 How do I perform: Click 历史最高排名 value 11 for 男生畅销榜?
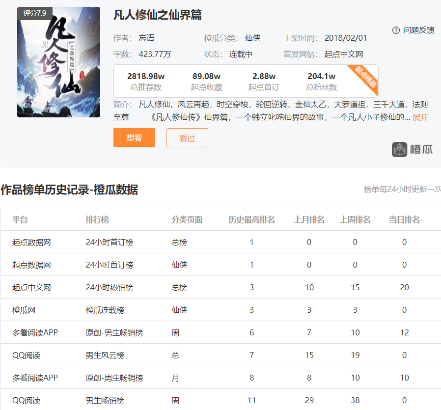pos(252,400)
